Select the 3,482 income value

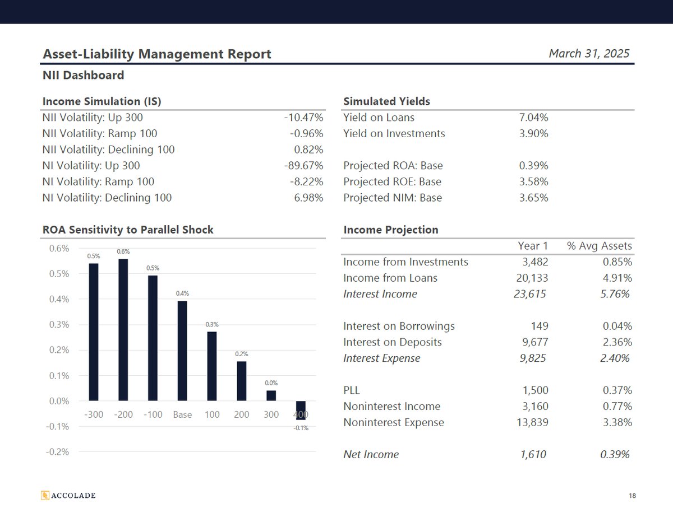[x=534, y=262]
